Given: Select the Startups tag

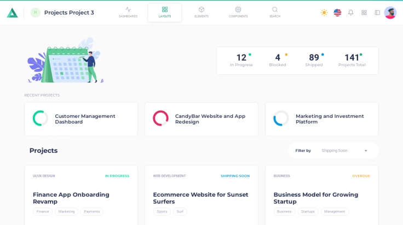Looking at the screenshot, I should 308,211.
